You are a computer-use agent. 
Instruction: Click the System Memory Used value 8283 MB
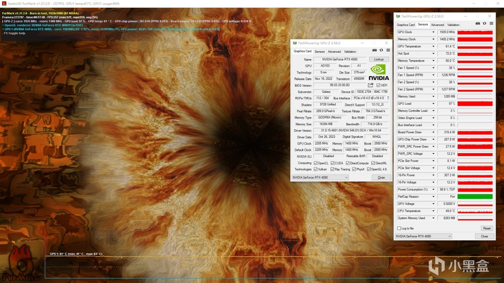point(447,218)
